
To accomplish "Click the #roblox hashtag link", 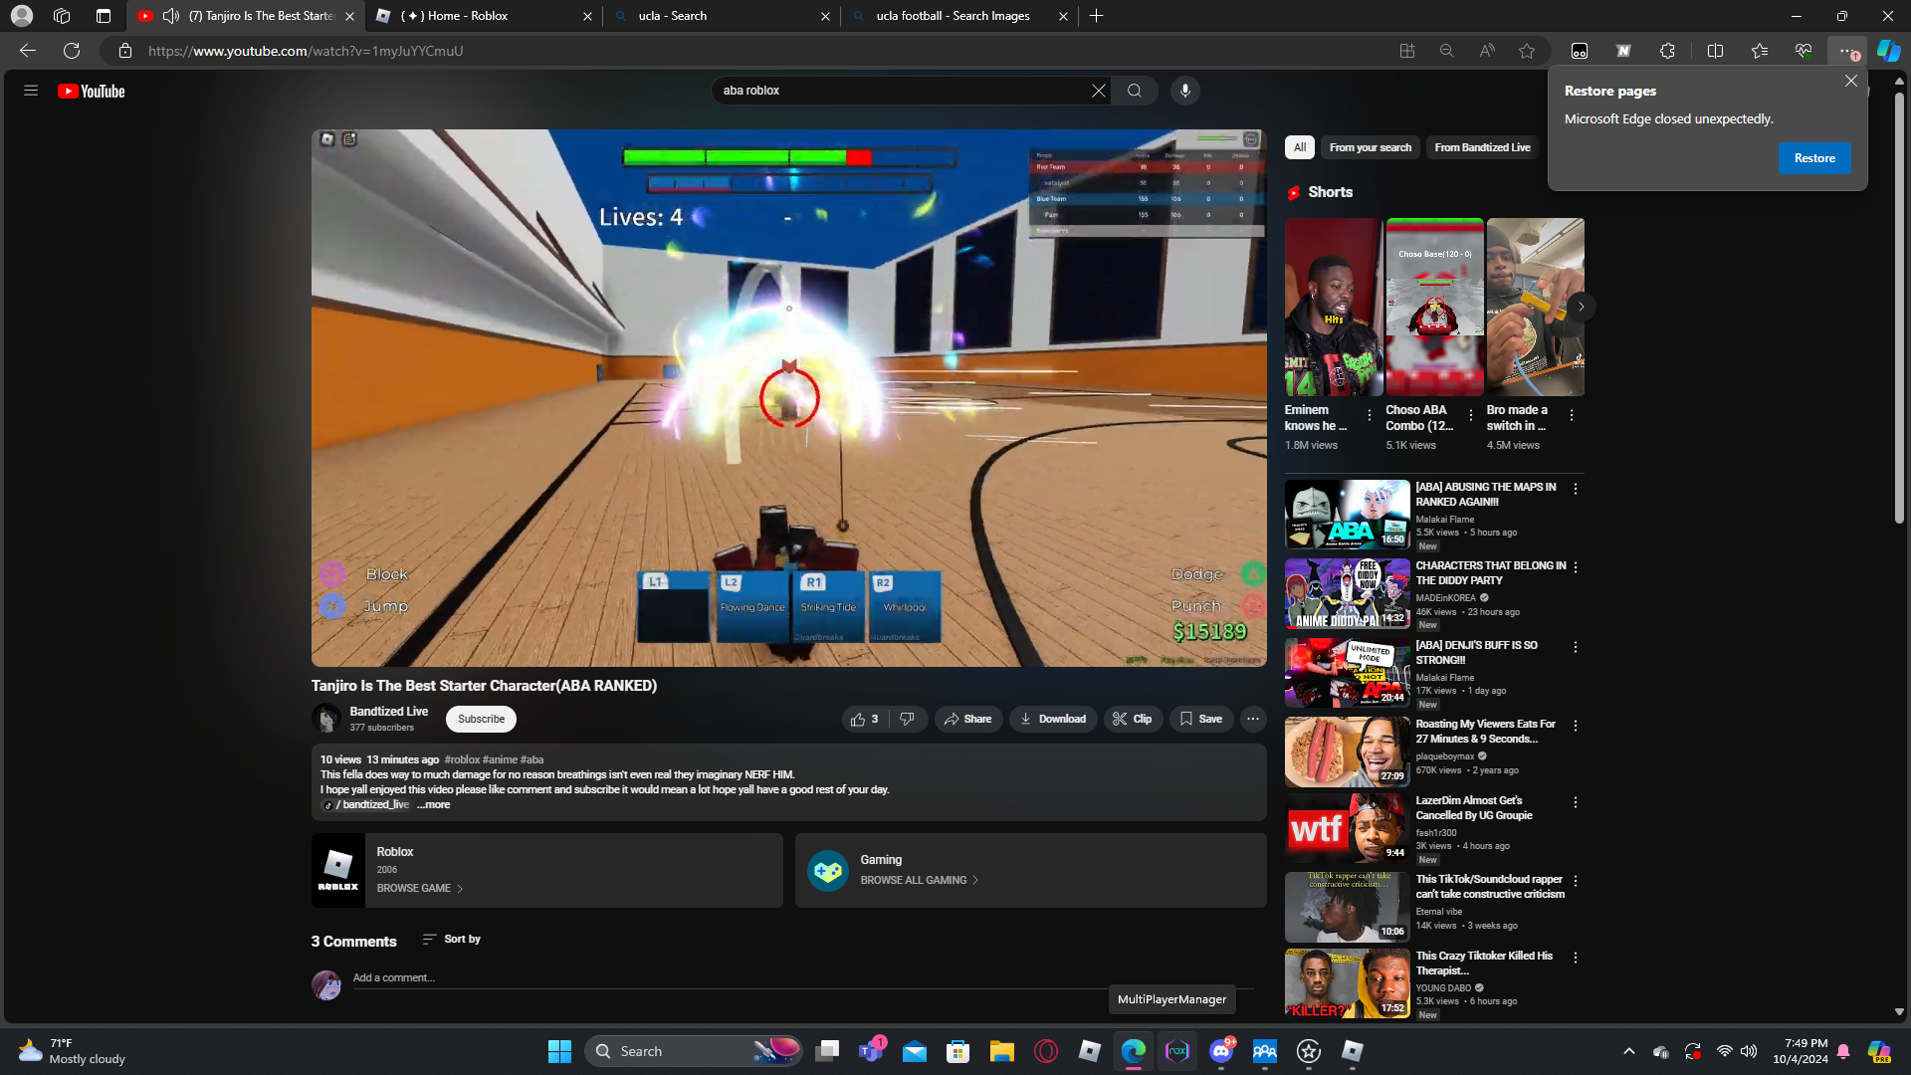I will tap(462, 759).
